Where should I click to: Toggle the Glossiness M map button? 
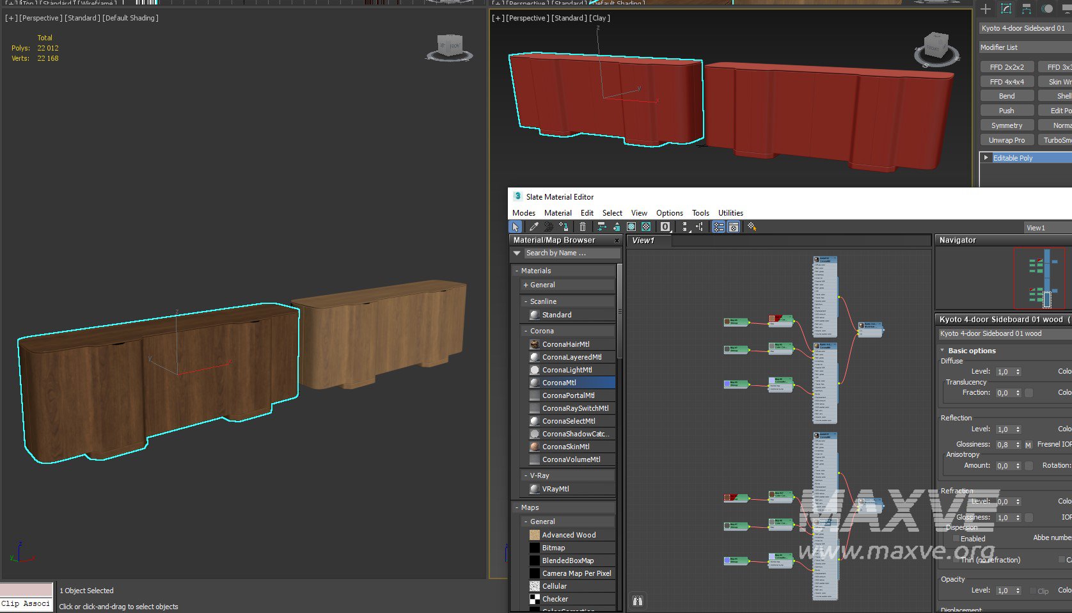tap(1028, 445)
